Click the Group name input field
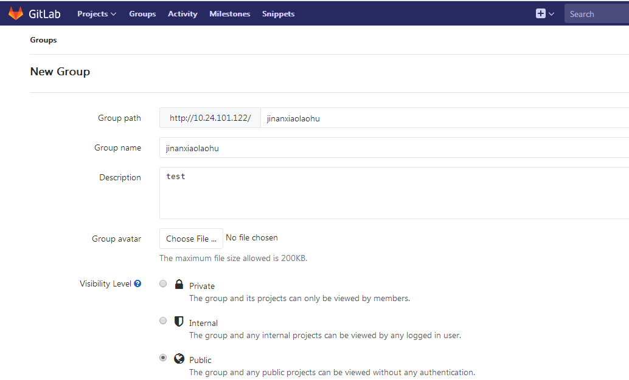Image resolution: width=629 pixels, height=380 pixels. coord(394,148)
